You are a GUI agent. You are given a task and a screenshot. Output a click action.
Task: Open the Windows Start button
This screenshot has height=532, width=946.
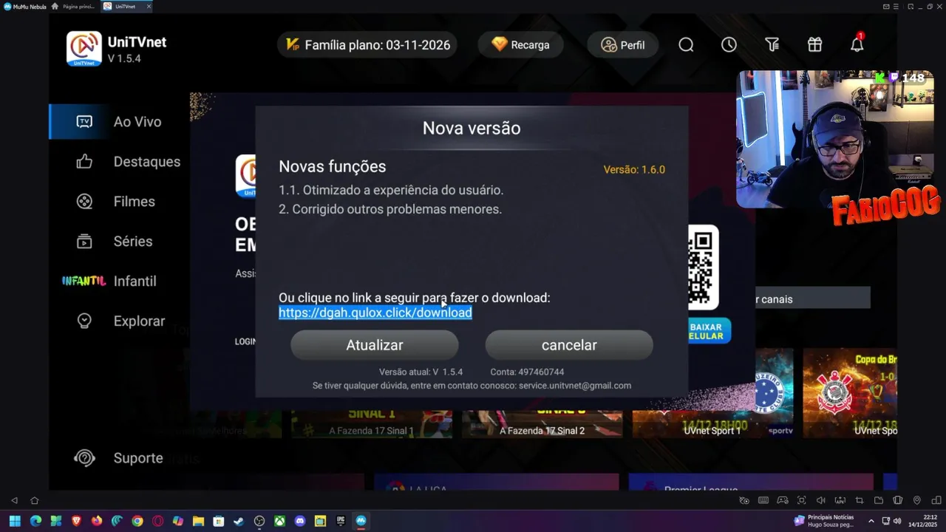15,521
